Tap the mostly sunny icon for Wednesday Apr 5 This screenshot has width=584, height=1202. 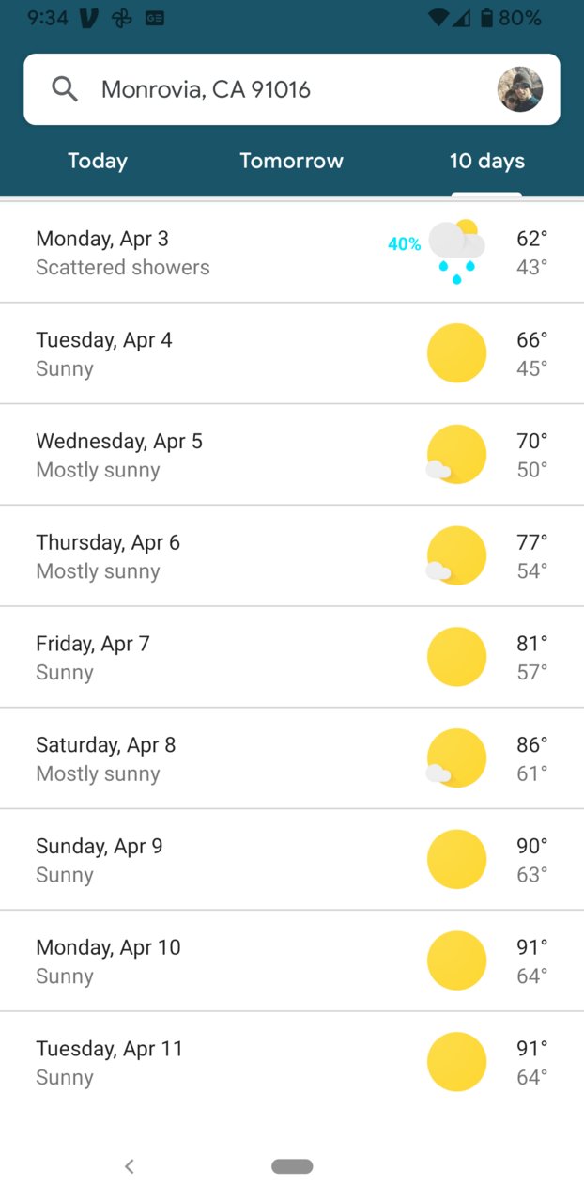pyautogui.click(x=456, y=455)
